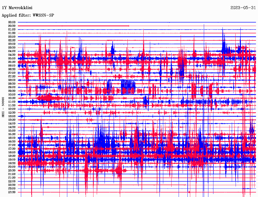Select the 15:30 time label
This screenshot has height=197, width=258.
[x=12, y=134]
